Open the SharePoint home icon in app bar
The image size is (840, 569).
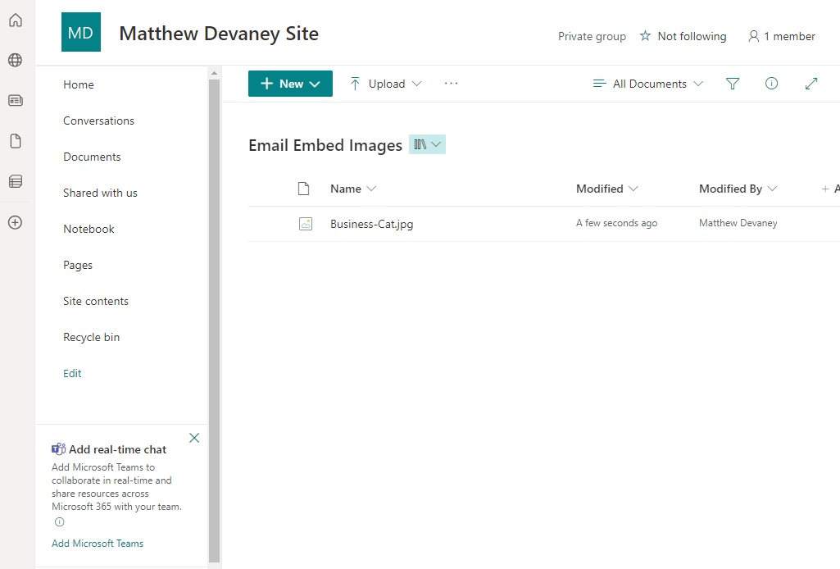16,20
